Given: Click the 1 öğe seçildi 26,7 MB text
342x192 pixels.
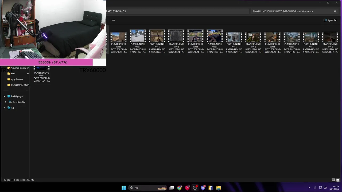Looking at the screenshot, I should [24, 180].
